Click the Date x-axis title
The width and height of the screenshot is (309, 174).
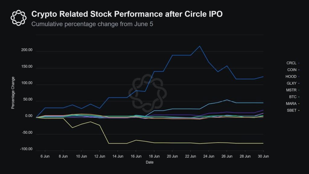pos(150,163)
